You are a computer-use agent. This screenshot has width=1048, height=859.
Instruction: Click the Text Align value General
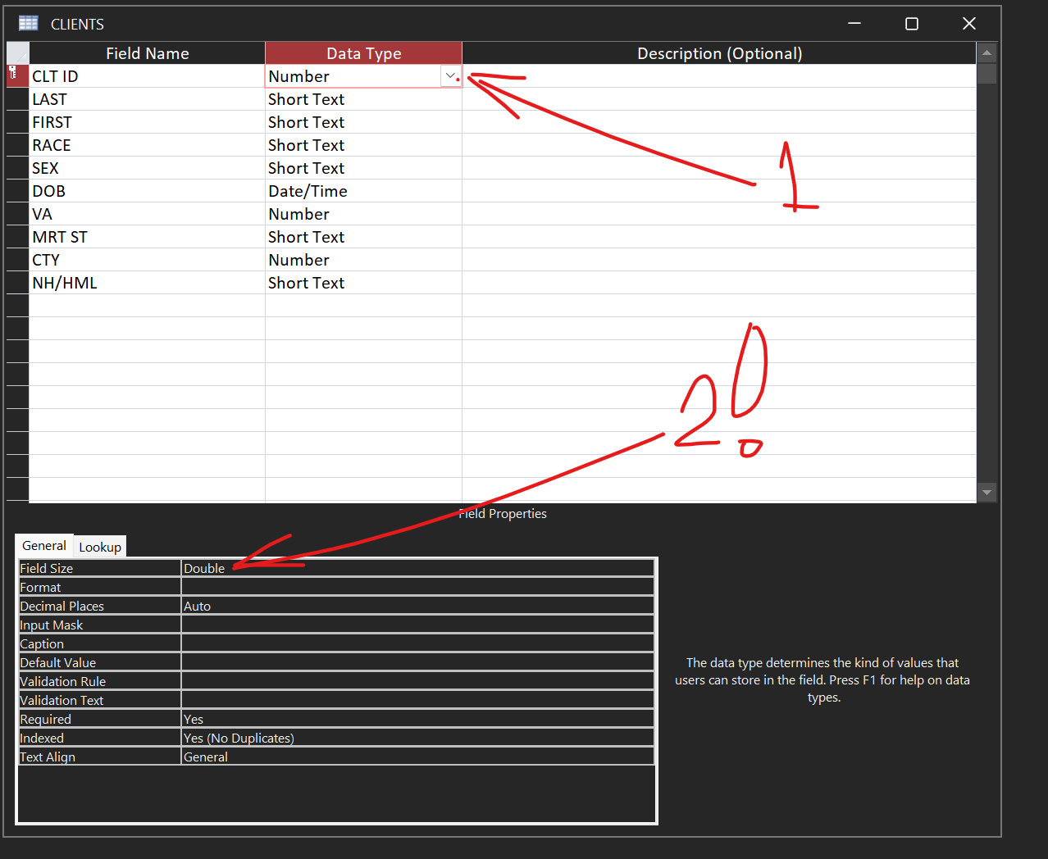tap(417, 757)
